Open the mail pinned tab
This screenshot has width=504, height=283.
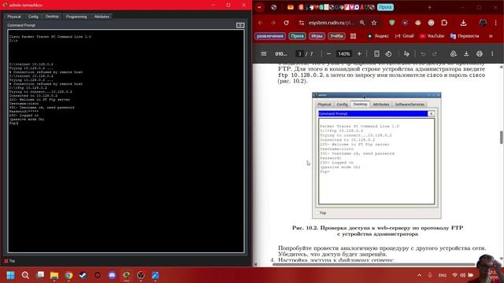(291, 7)
